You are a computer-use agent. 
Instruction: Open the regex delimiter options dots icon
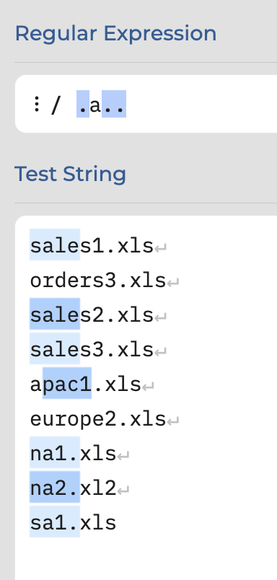point(36,104)
